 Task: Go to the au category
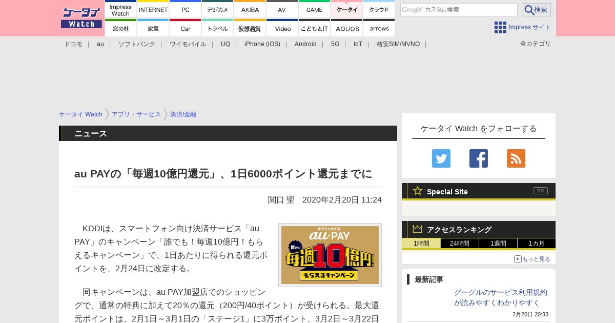tap(100, 44)
